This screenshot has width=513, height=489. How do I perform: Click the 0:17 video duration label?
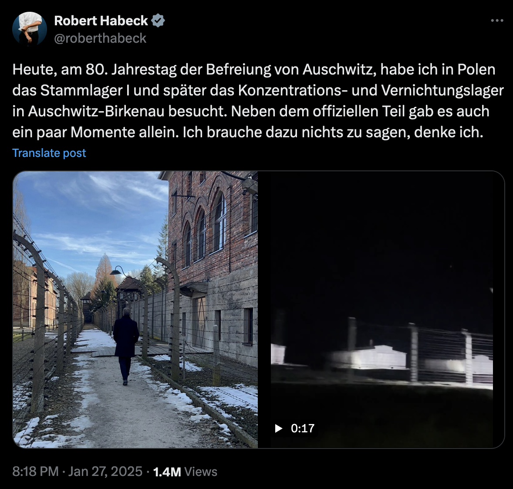click(x=303, y=428)
